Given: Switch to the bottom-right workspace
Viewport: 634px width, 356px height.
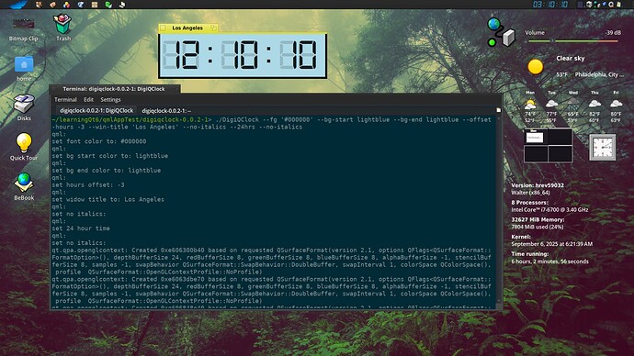Looking at the screenshot, I should [560, 153].
